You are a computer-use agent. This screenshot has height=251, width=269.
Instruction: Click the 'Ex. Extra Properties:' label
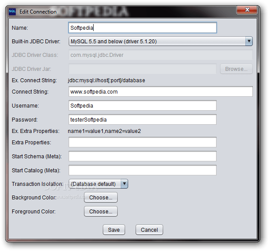(x=36, y=131)
